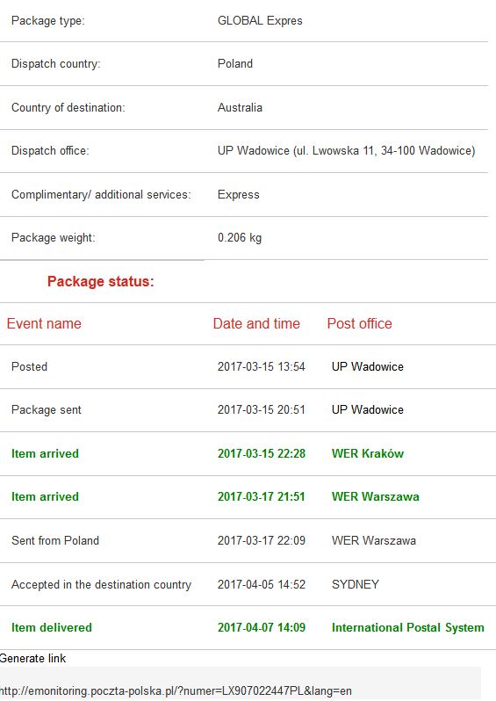Select the Posted event row

point(248,366)
